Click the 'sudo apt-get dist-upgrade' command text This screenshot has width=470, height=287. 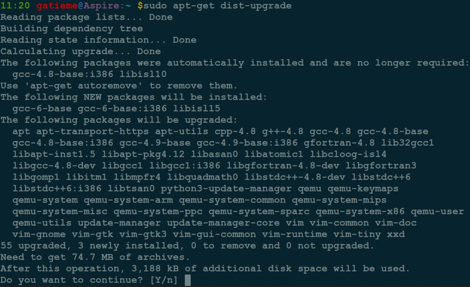point(217,6)
